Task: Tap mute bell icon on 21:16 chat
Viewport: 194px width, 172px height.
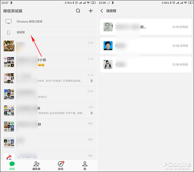Action: tap(91, 81)
